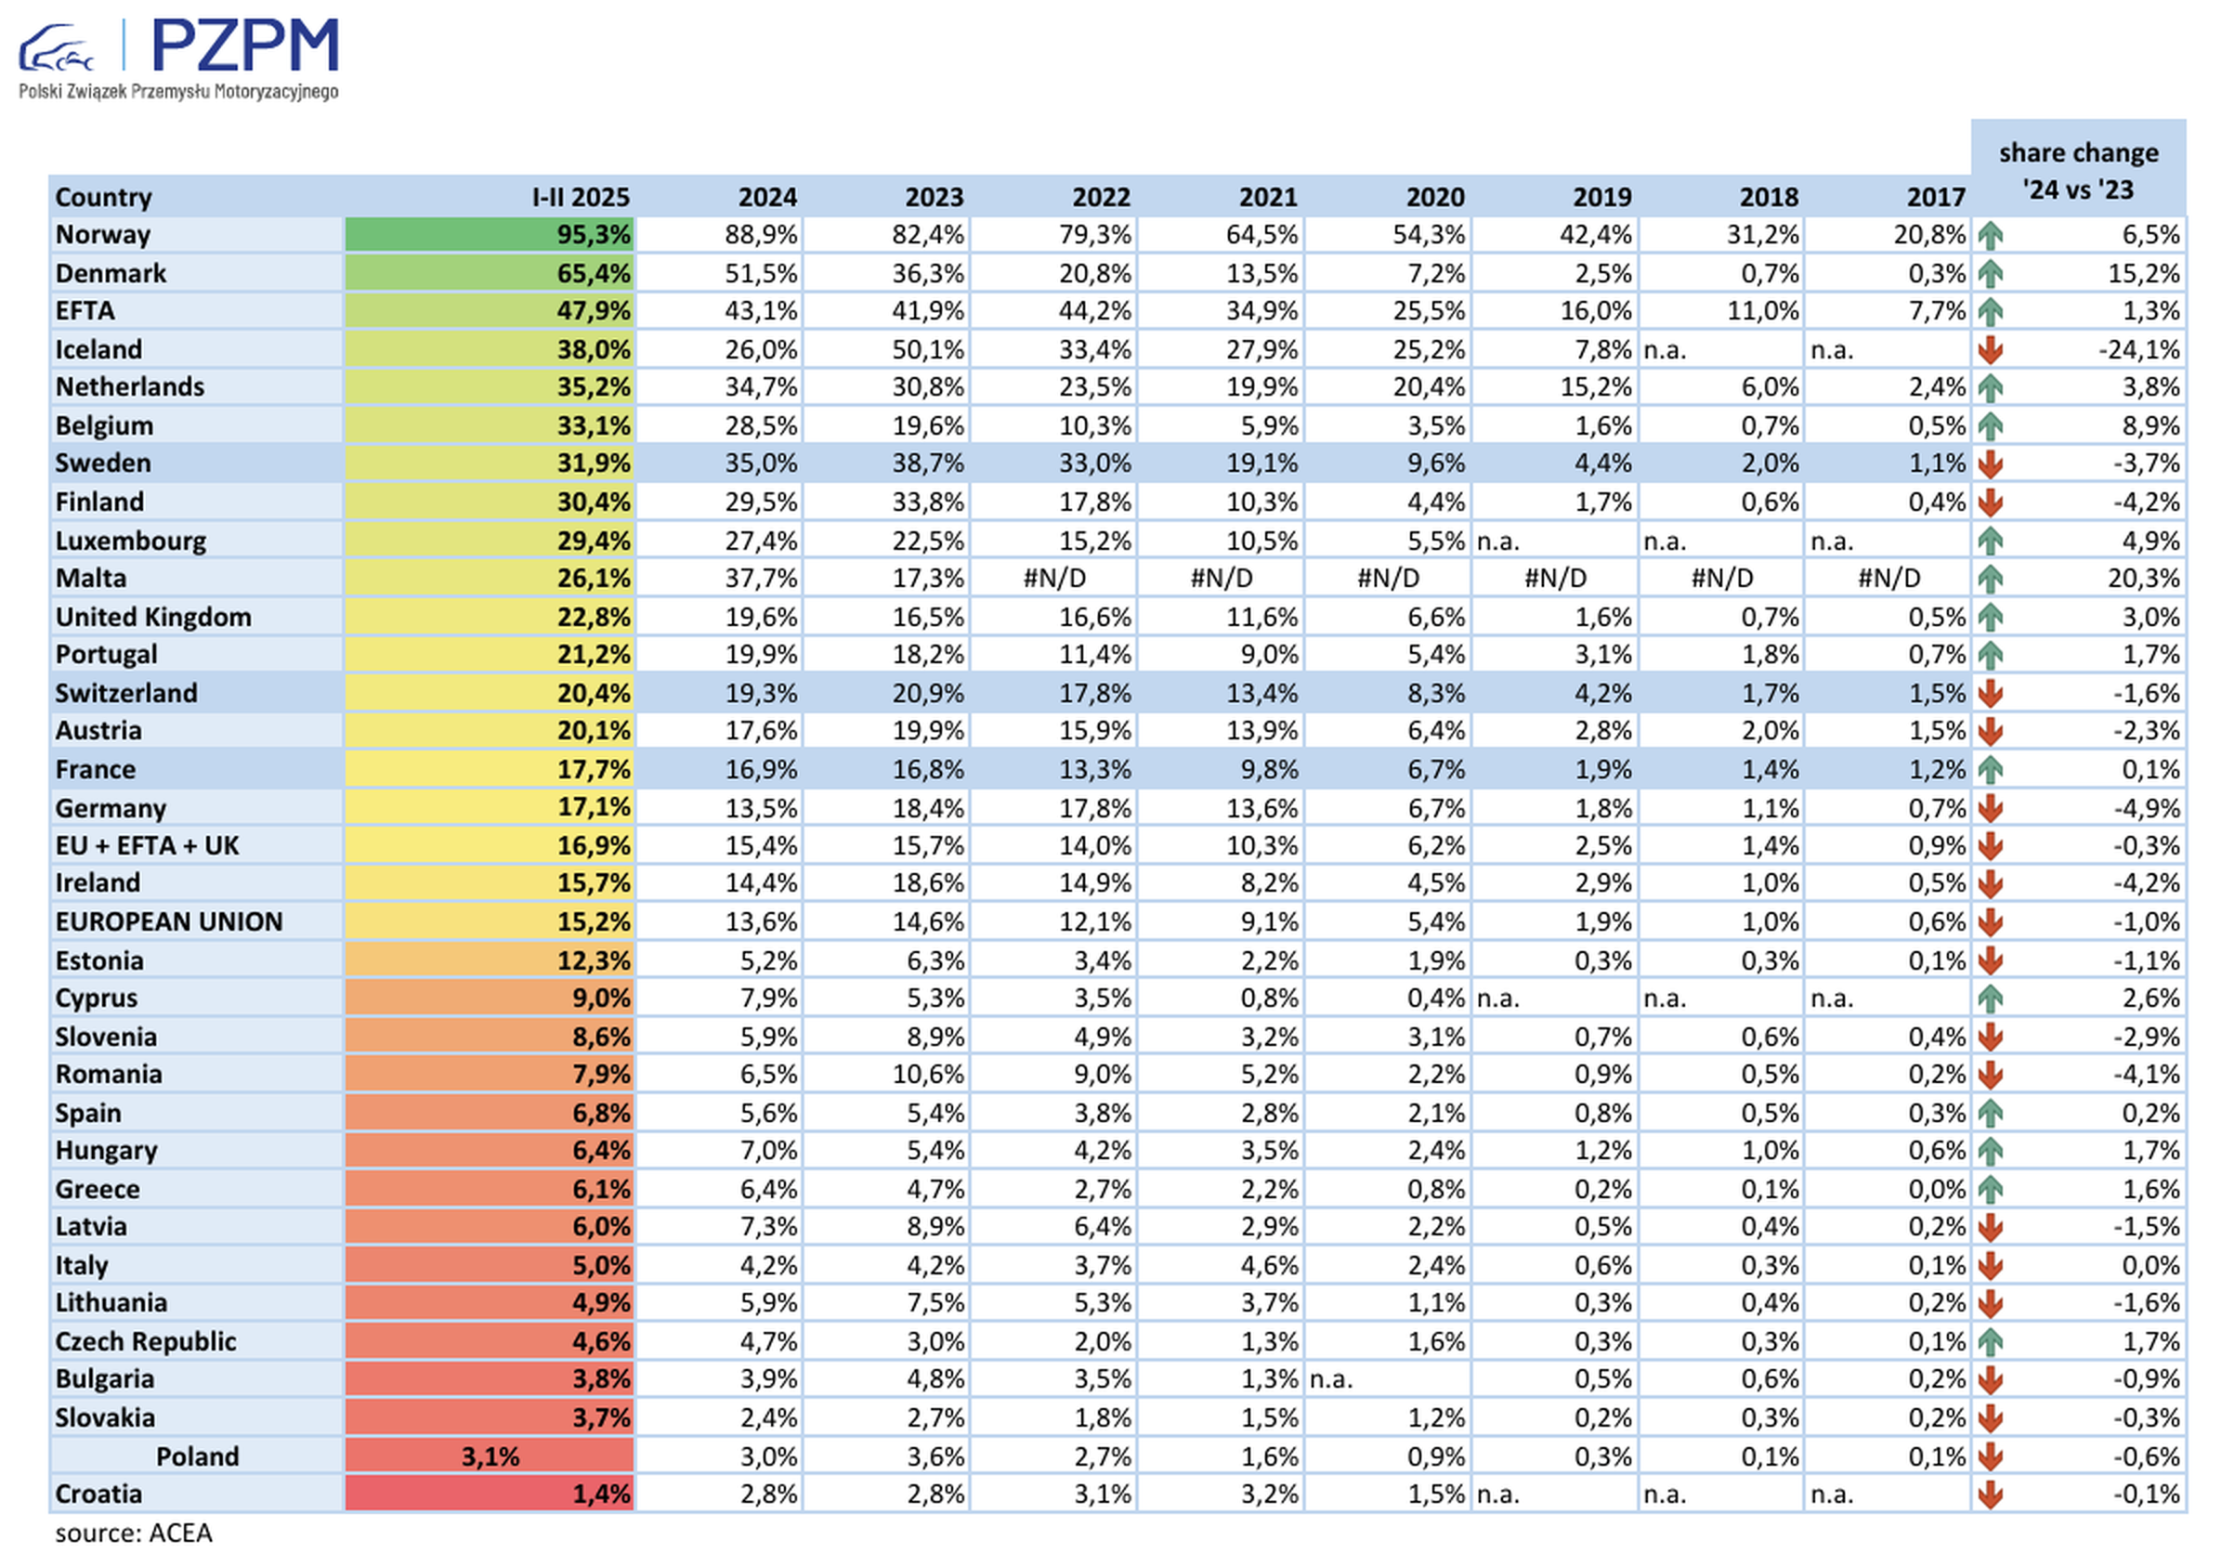Click the #N/D cell under 2022 for Malta
Viewport: 2235px width, 1553px height.
(1053, 579)
